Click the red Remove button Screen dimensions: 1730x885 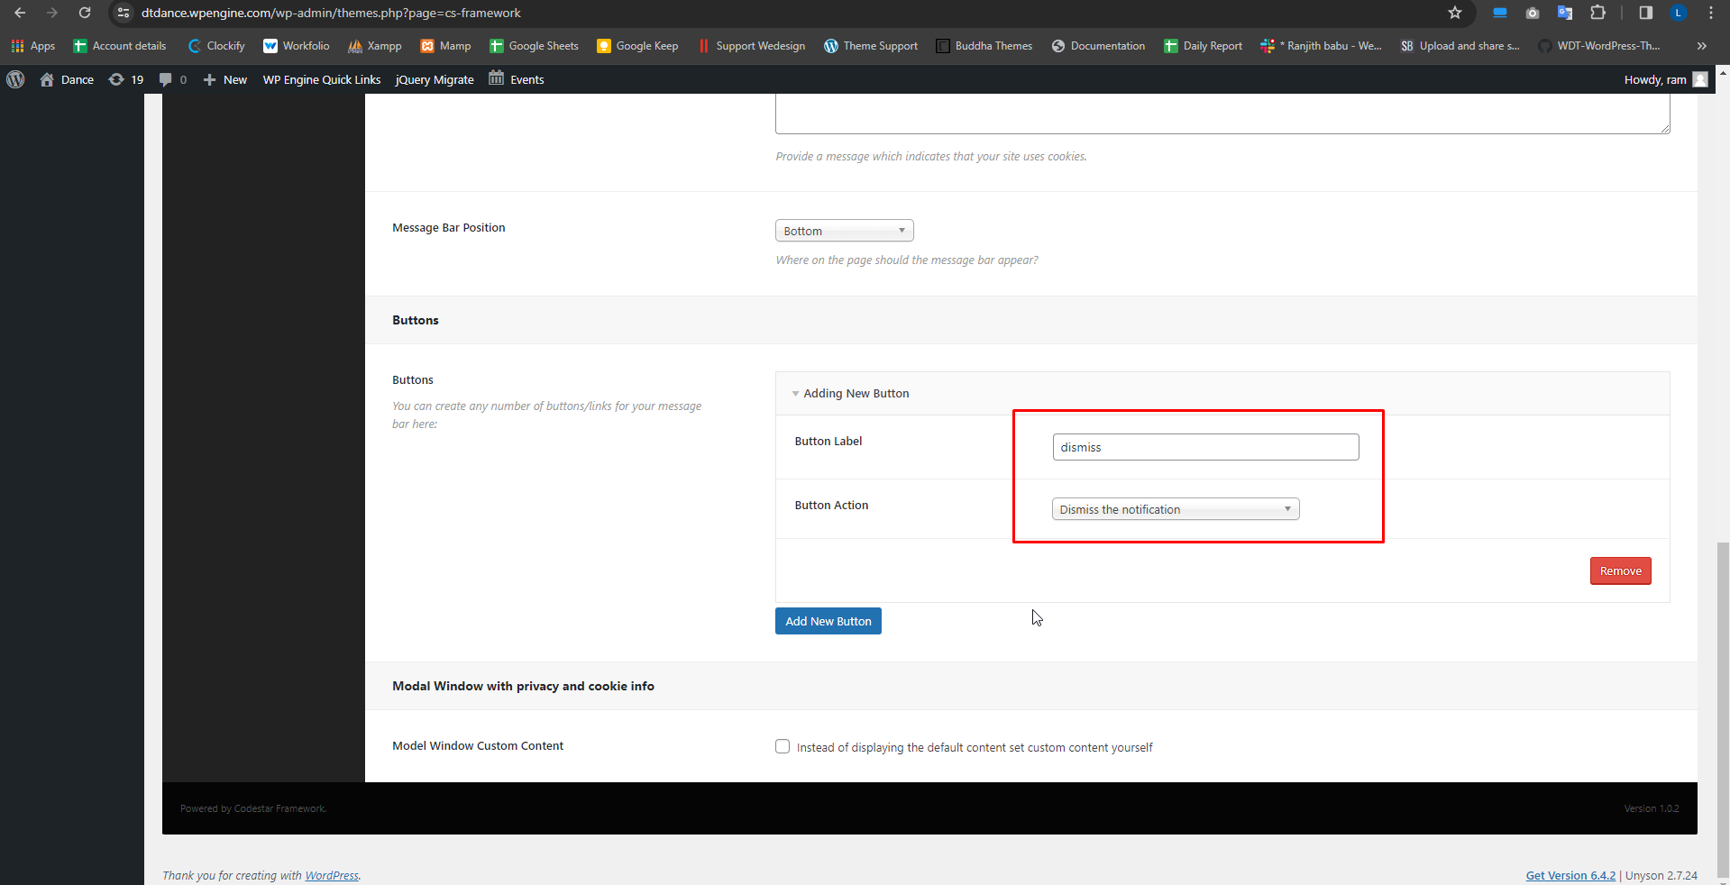point(1620,570)
